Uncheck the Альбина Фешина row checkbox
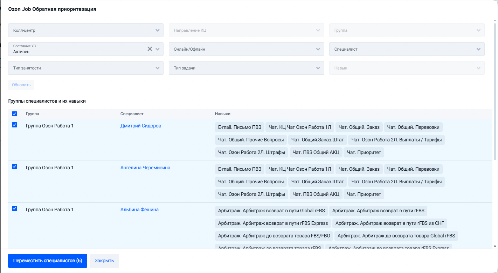This screenshot has width=498, height=273. pyautogui.click(x=14, y=209)
